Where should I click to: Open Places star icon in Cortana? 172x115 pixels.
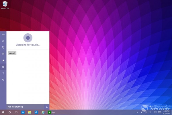coord(3,60)
